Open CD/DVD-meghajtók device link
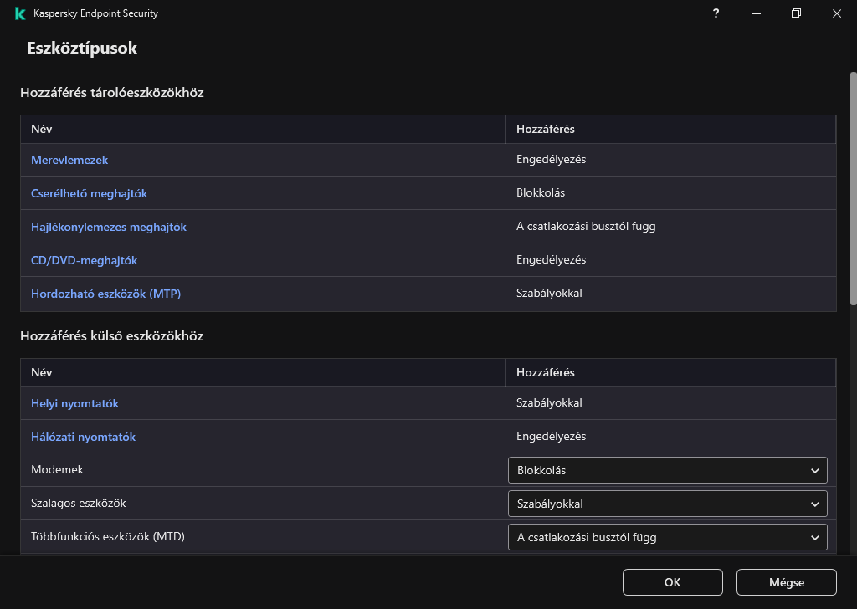Screen dimensions: 857x609 pos(84,260)
